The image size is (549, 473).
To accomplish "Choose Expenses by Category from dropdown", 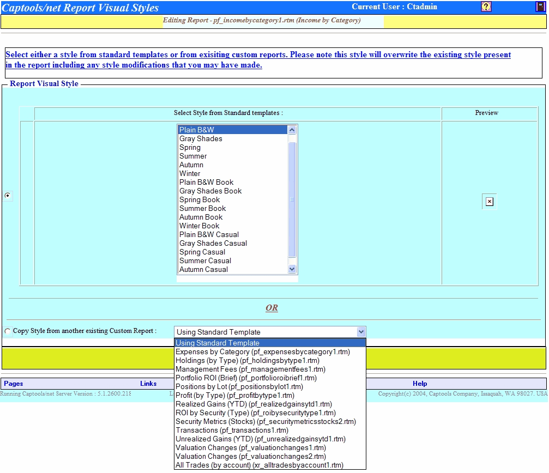I will pos(262,352).
